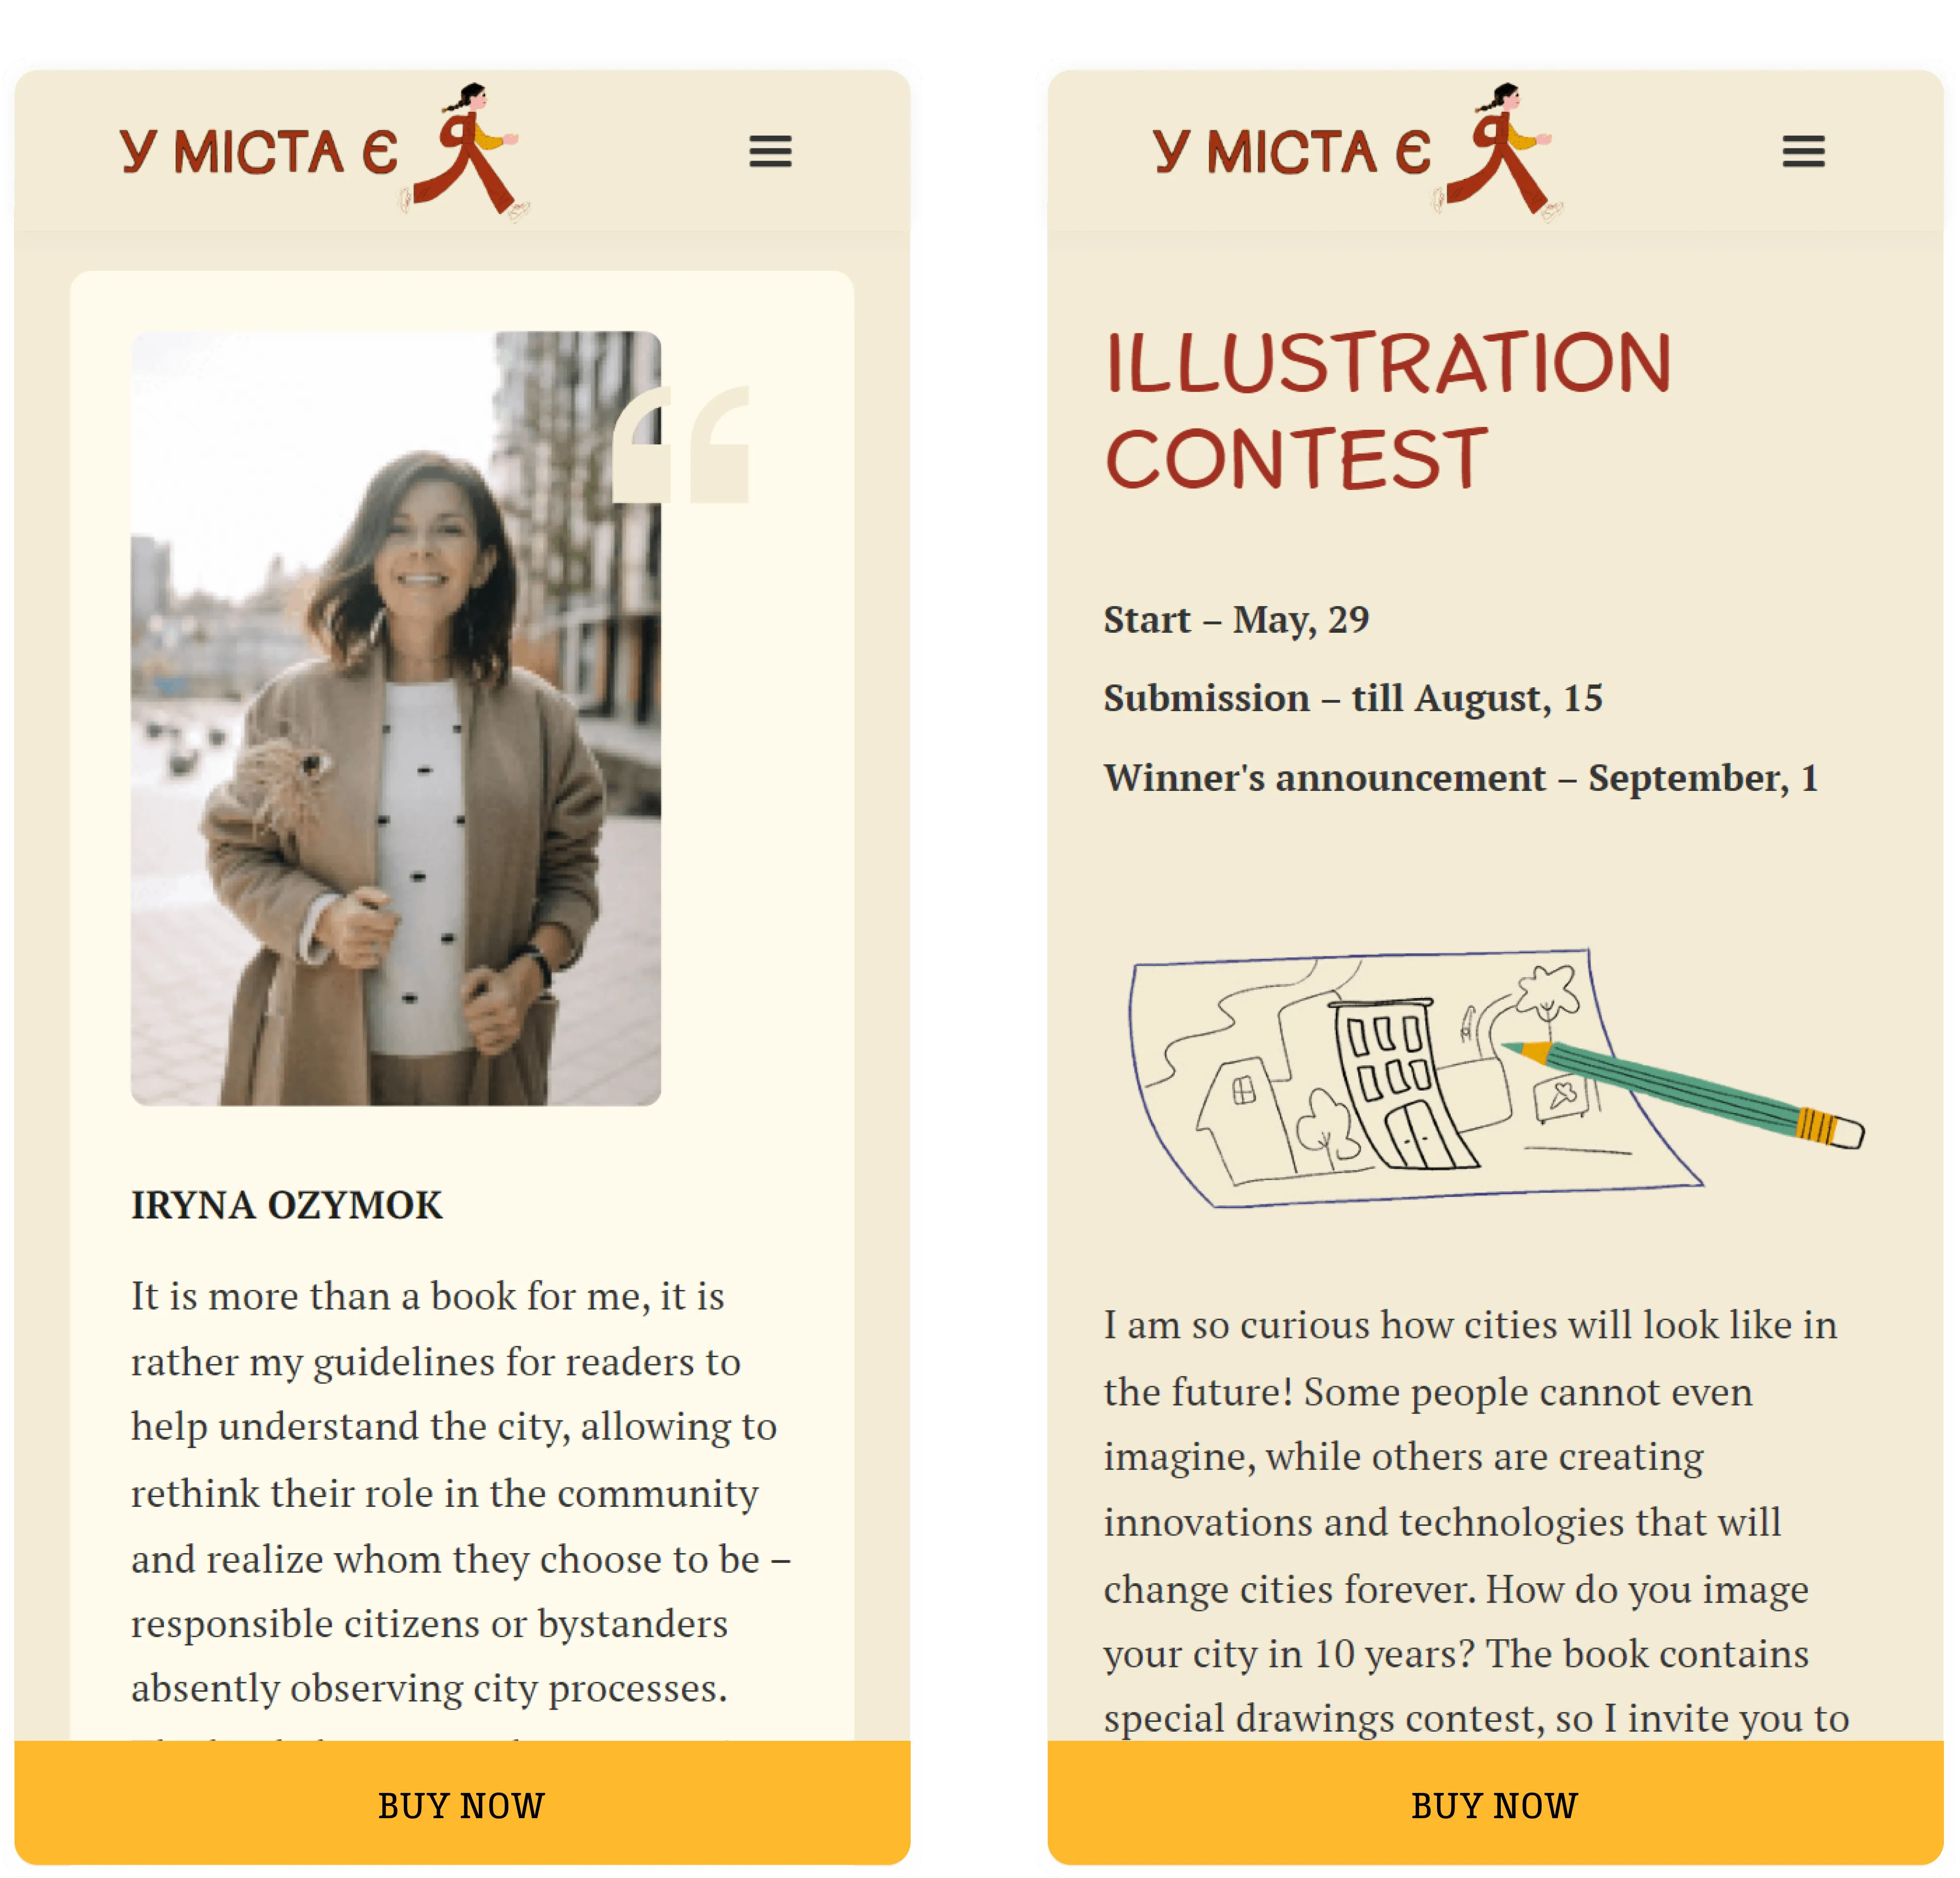Screen dimensions: 1960x1878
Task: Click the walking girl illustration in the right header
Action: [x=1499, y=152]
